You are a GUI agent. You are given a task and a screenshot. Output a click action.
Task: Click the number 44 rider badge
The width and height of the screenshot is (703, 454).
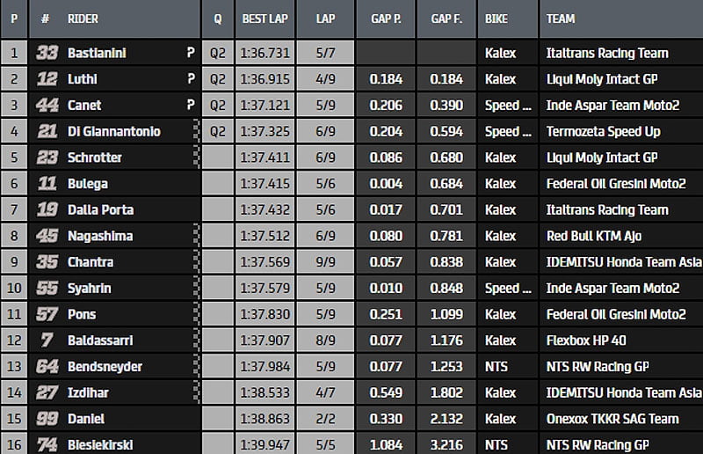click(x=47, y=106)
